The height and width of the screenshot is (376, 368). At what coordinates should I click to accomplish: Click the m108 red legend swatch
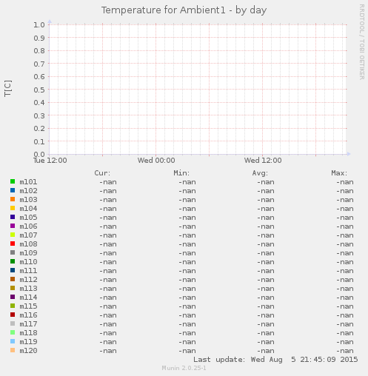click(13, 244)
